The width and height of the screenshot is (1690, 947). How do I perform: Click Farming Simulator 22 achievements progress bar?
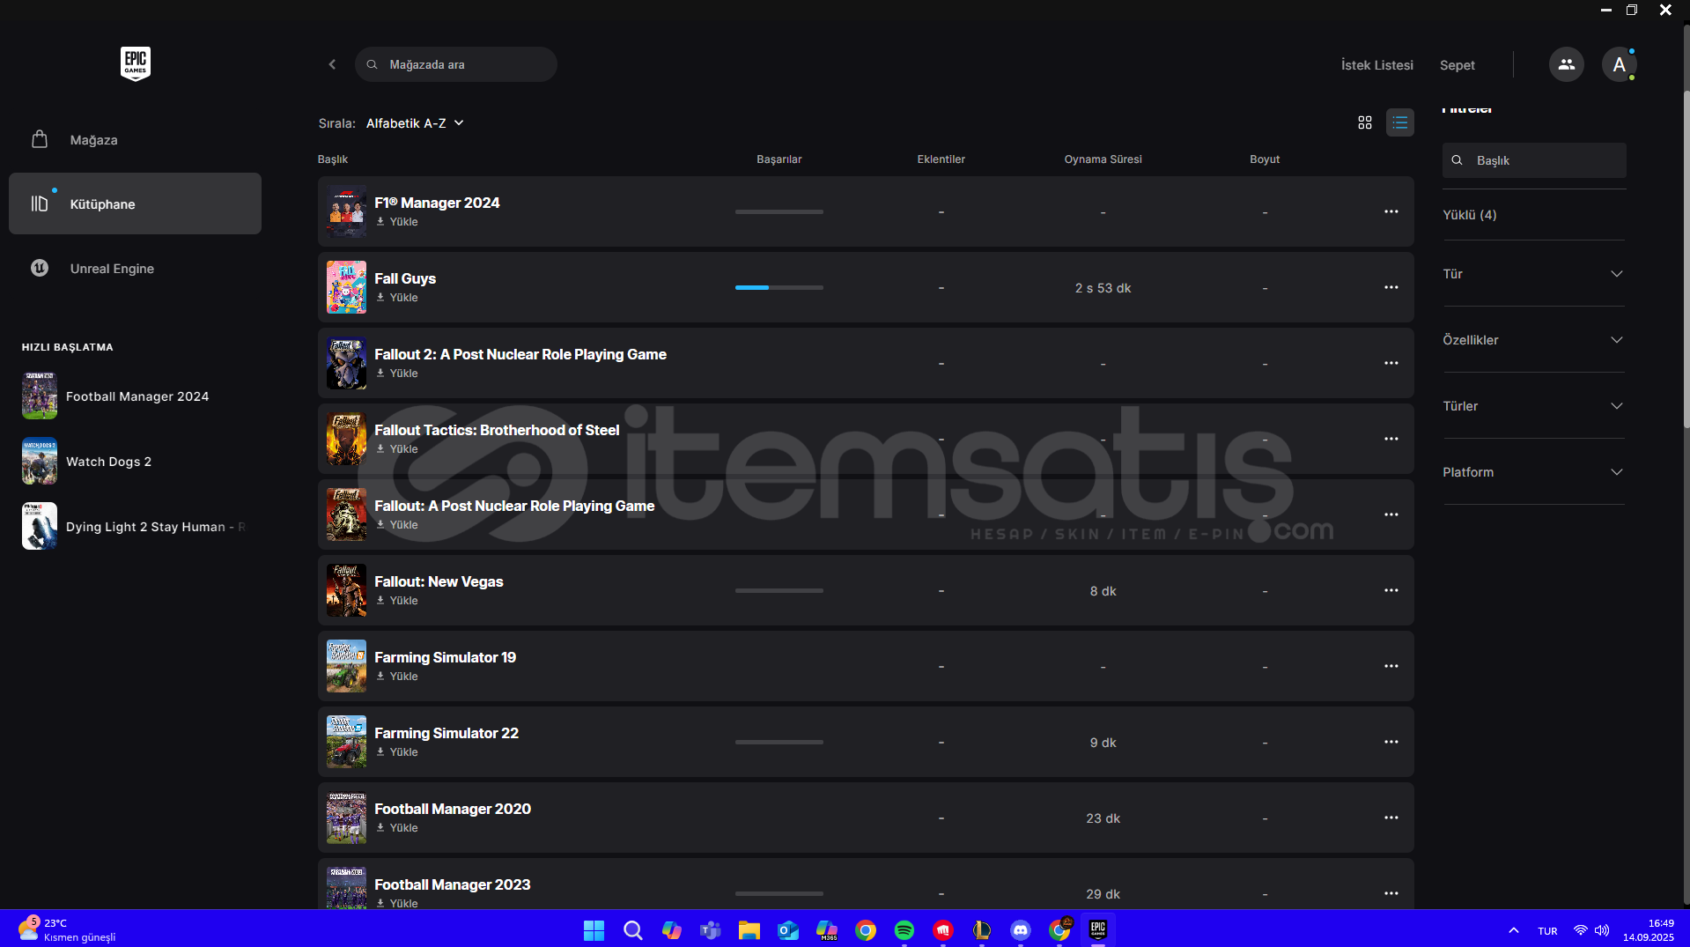[779, 742]
